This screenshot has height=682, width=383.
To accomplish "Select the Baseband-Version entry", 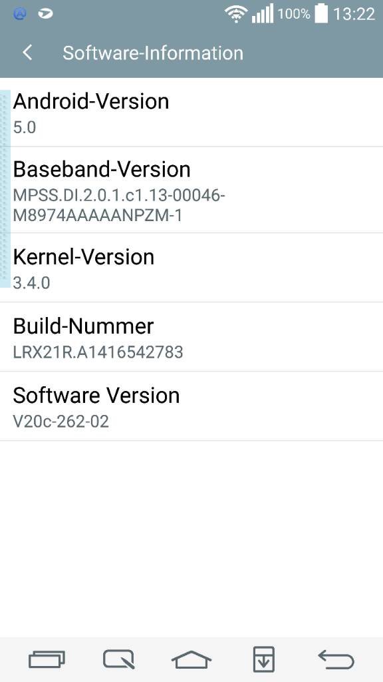I will click(x=191, y=190).
